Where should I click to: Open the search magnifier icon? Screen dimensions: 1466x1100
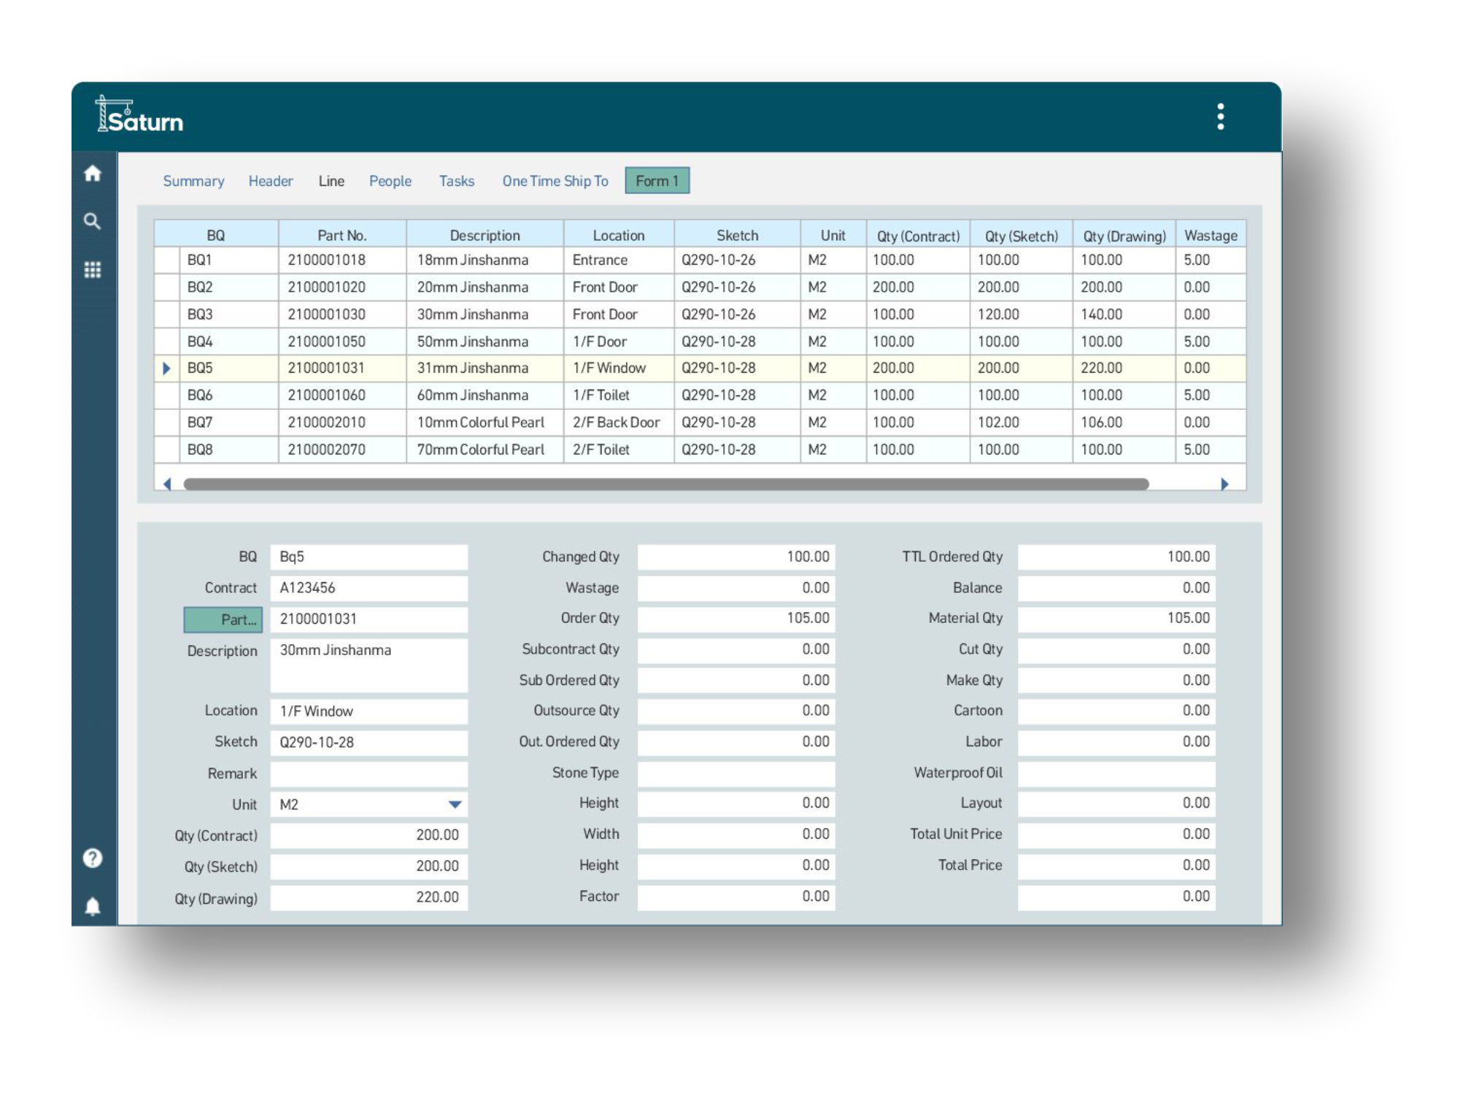[x=92, y=221]
